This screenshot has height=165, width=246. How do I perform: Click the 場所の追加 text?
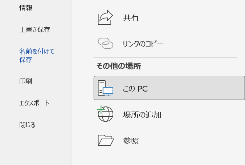click(142, 115)
